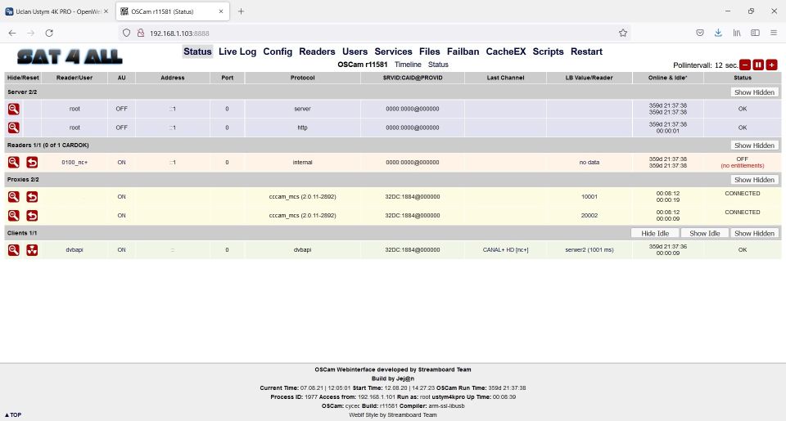Pause the status polling

[x=758, y=65]
